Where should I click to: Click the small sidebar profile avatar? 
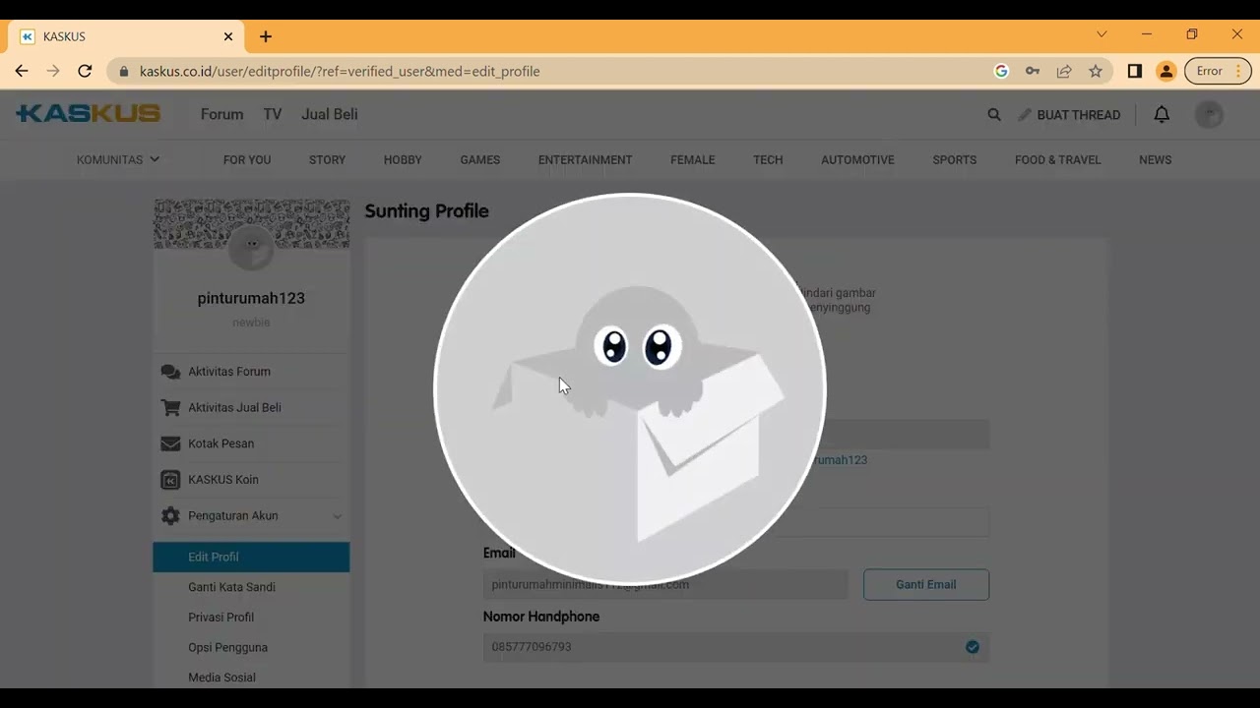(252, 246)
